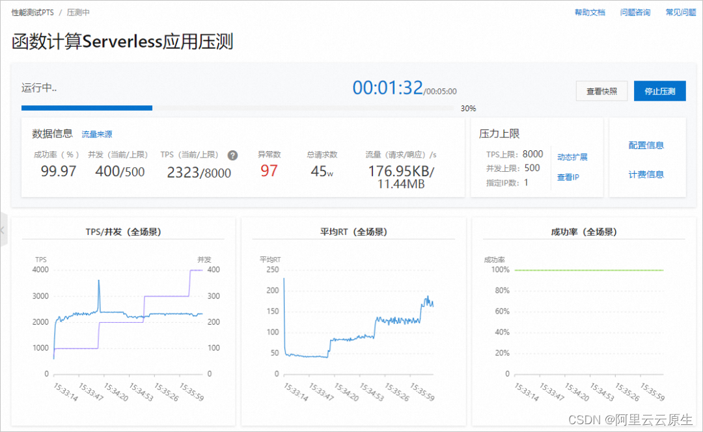The width and height of the screenshot is (703, 432).
Task: Click the total duration /00:05:00 text
Action: (440, 92)
